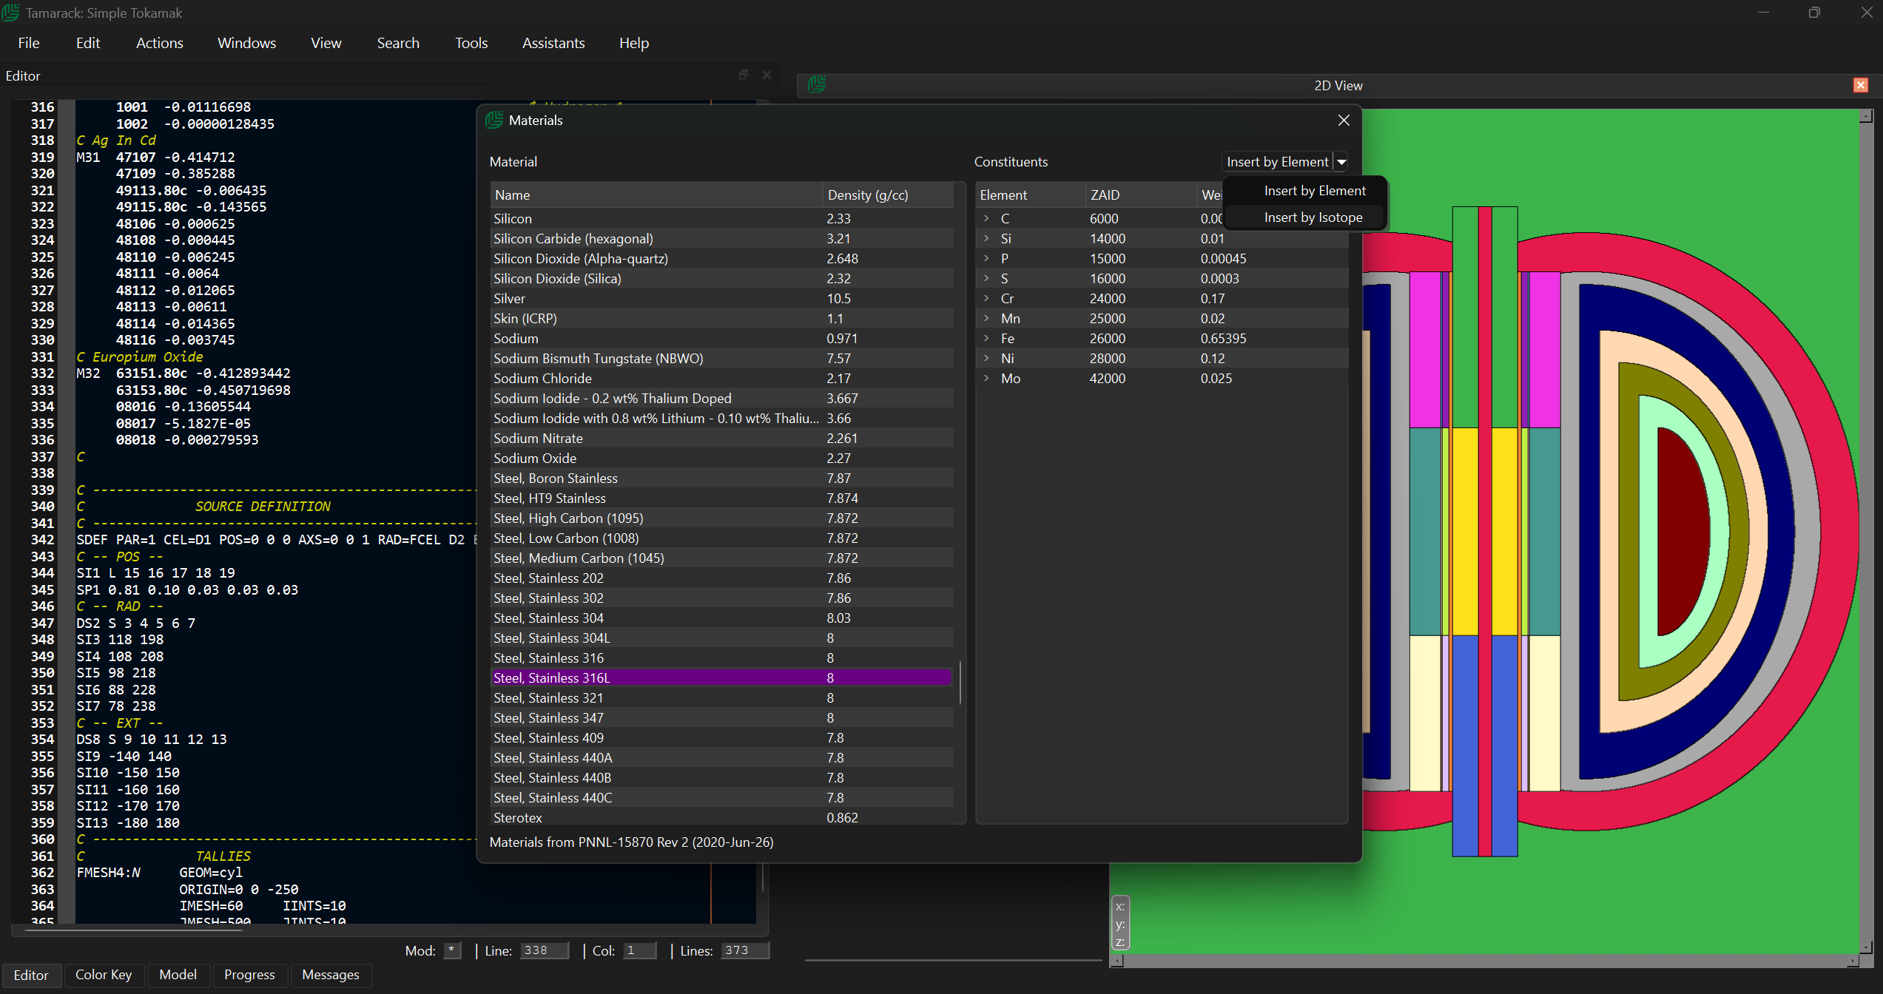Image resolution: width=1883 pixels, height=994 pixels.
Task: Float the Editor panel
Action: coord(744,75)
